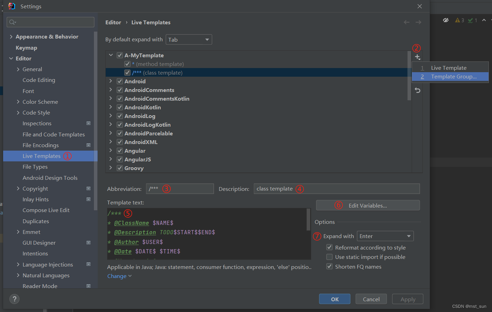Click the add template plus icon
Image resolution: width=492 pixels, height=312 pixels.
[x=418, y=57]
